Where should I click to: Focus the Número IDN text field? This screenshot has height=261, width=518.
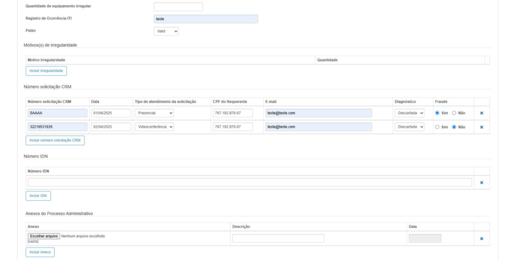pos(249,183)
